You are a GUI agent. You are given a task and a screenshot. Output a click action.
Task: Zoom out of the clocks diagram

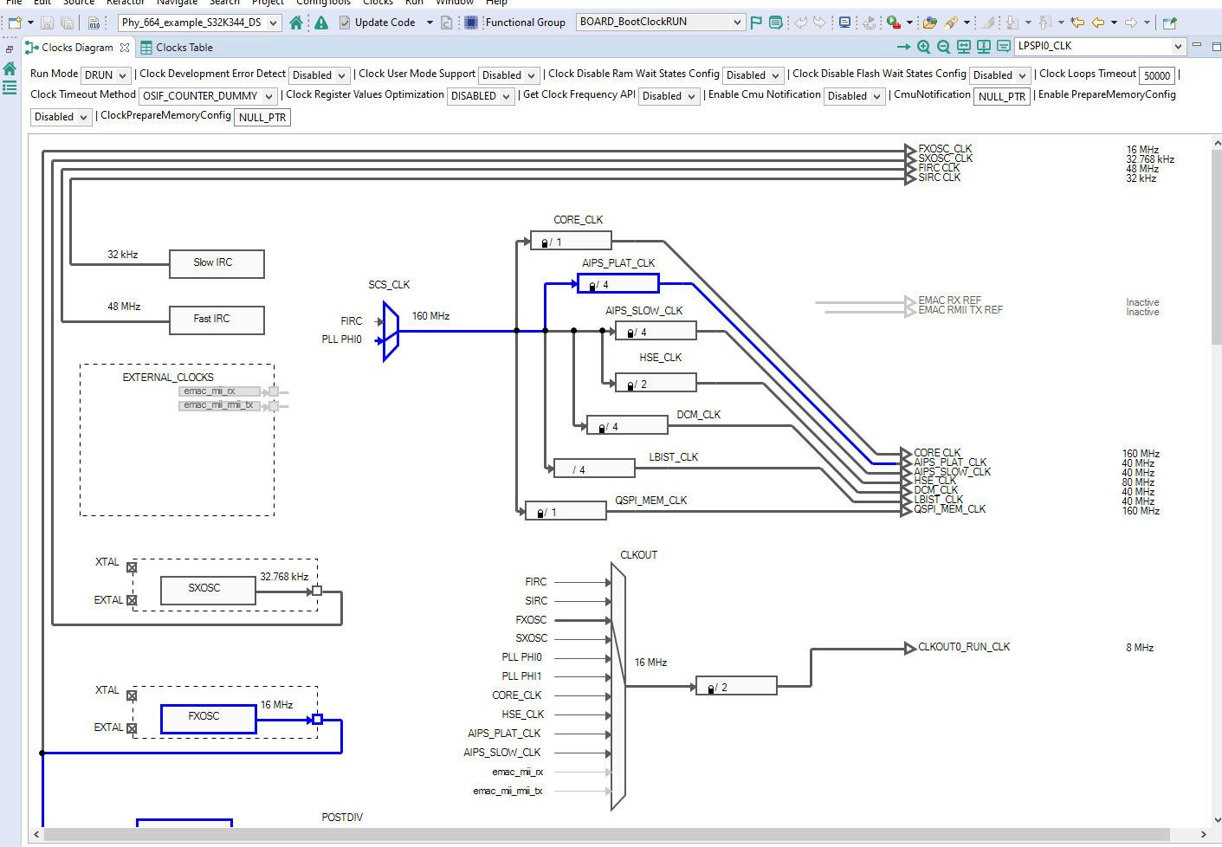tap(942, 47)
